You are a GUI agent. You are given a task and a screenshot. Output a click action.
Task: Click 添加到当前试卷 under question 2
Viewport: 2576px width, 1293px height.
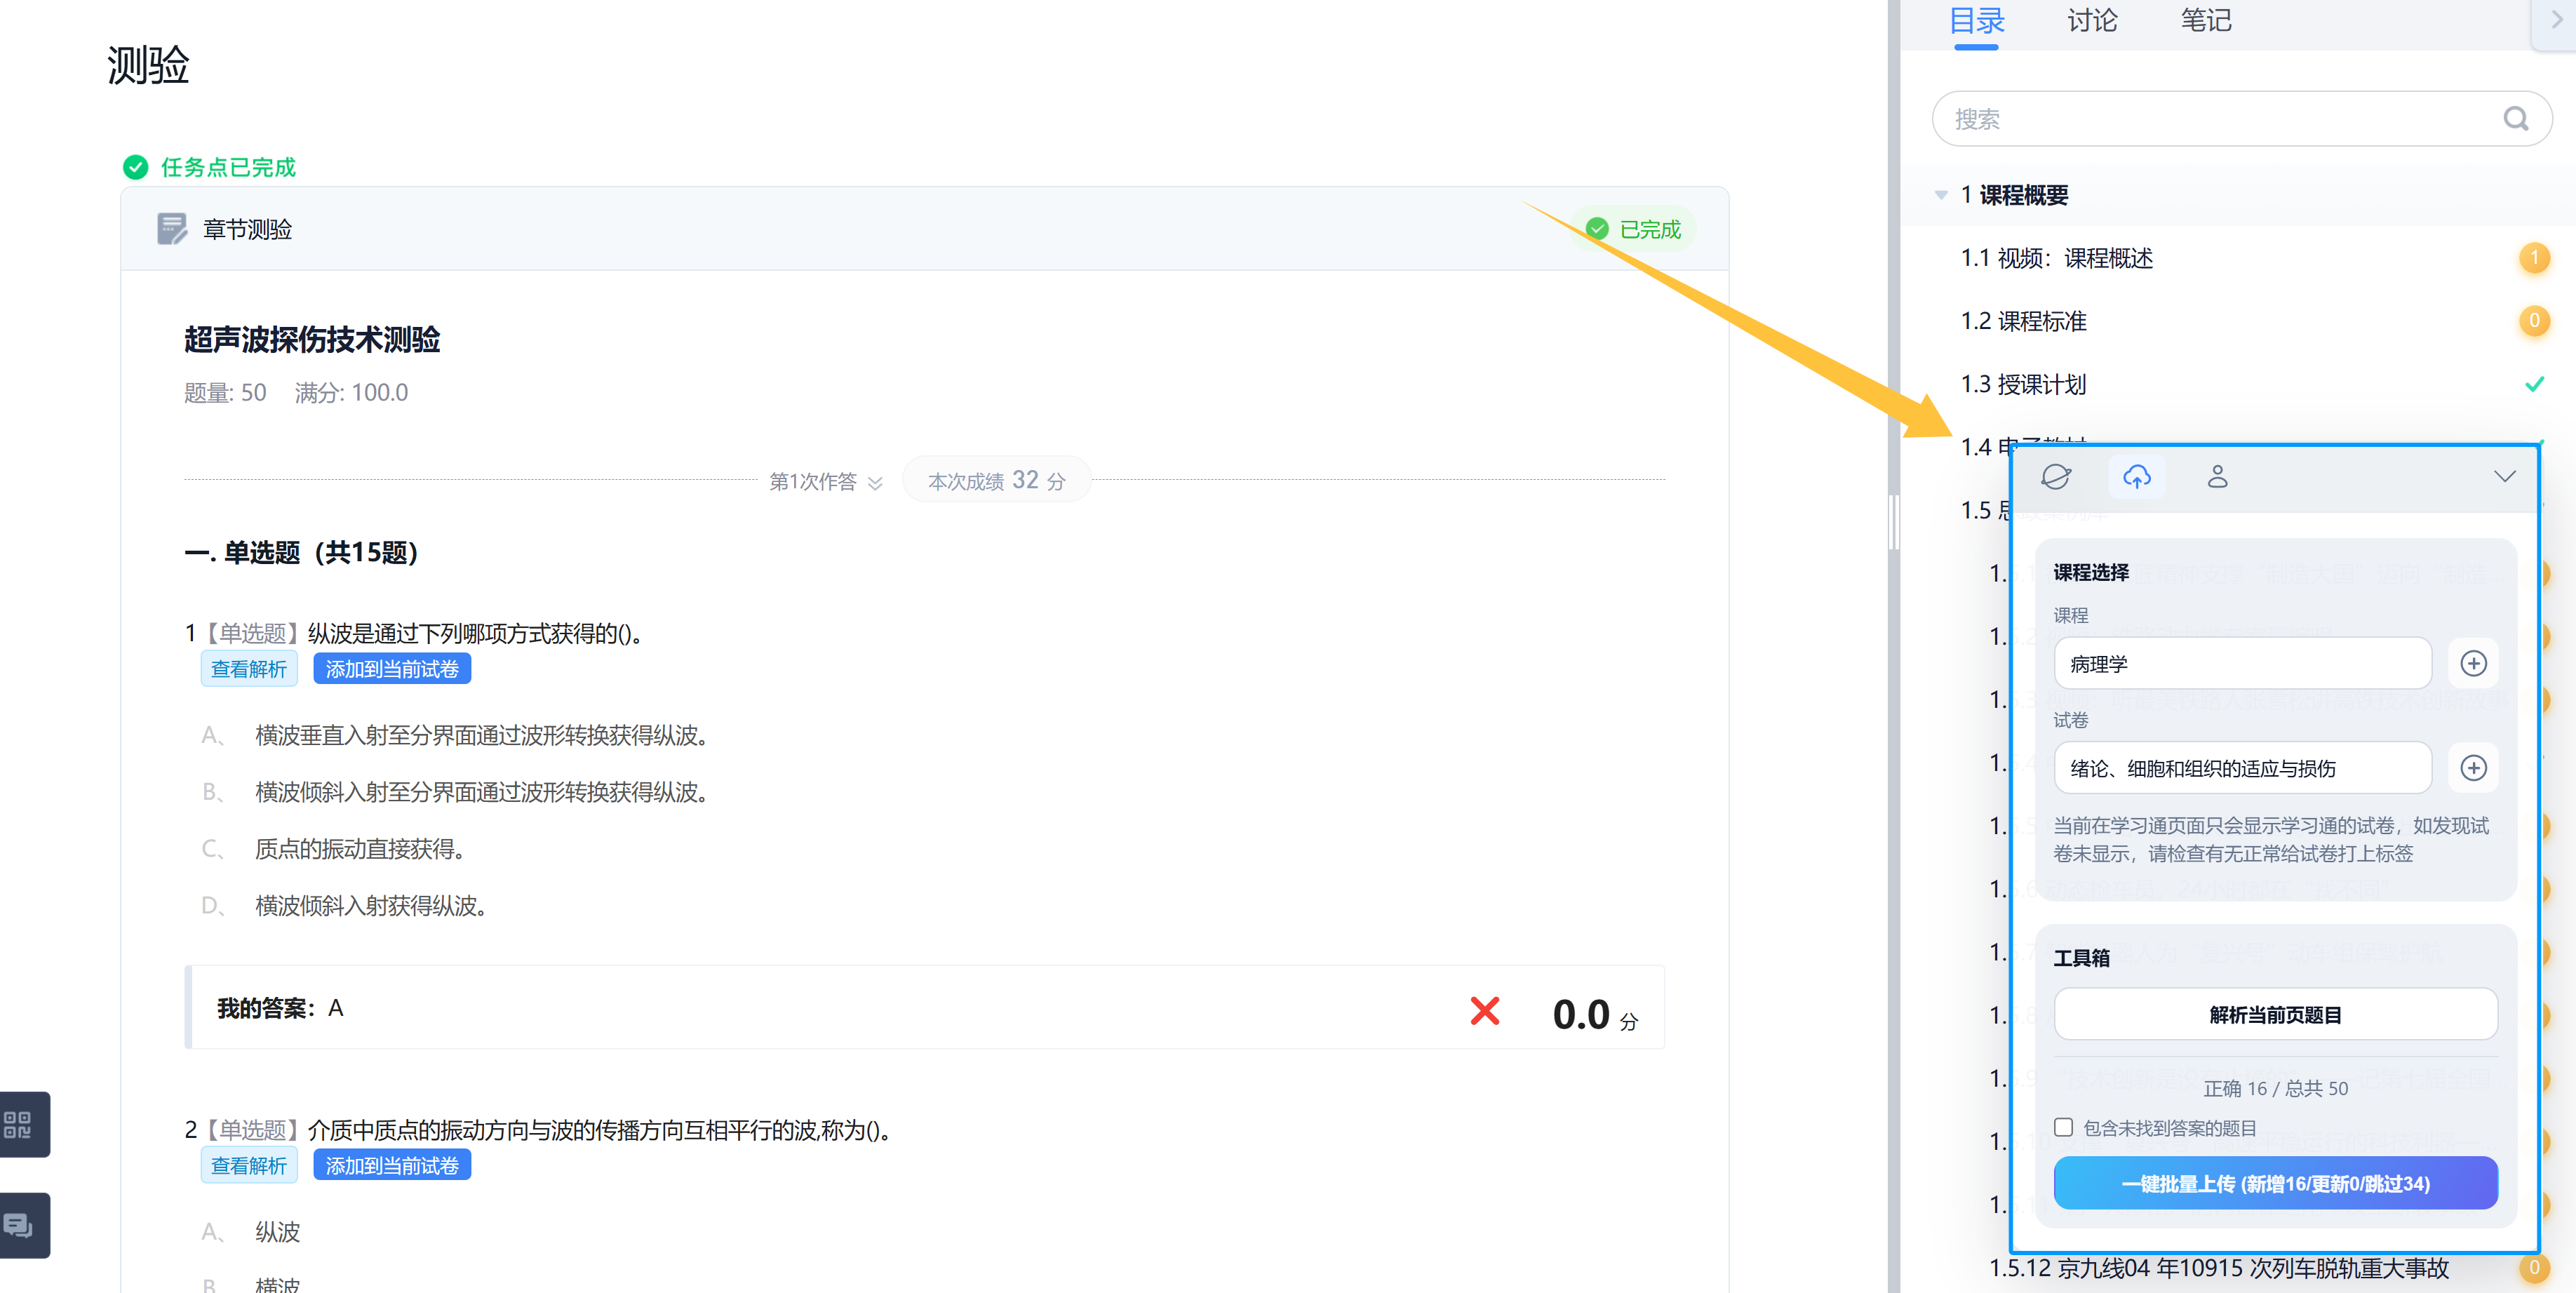tap(392, 1166)
